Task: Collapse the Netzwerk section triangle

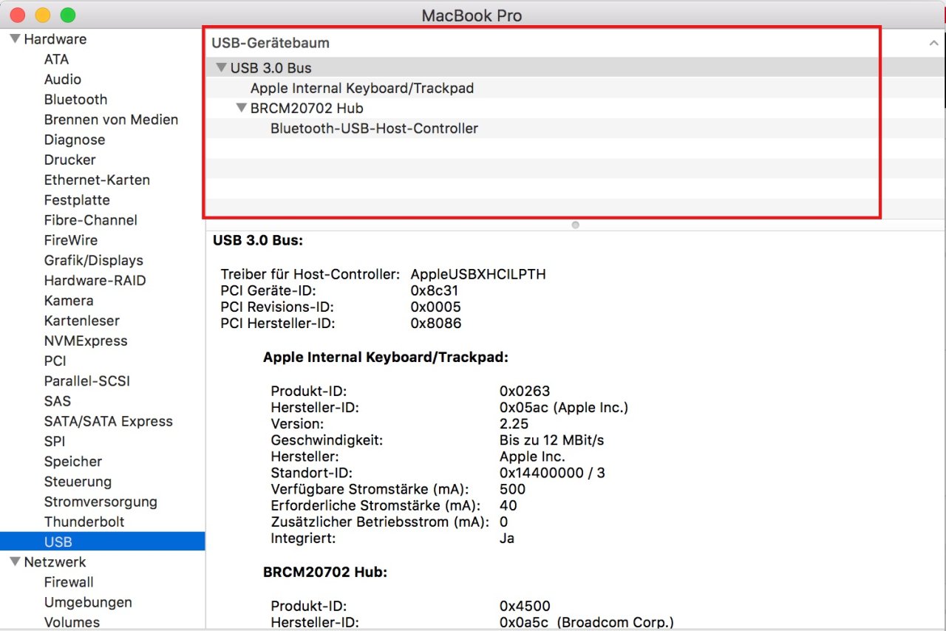Action: point(15,562)
